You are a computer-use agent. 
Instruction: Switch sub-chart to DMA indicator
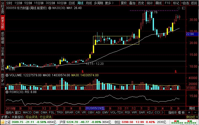pyautogui.click(x=44, y=112)
